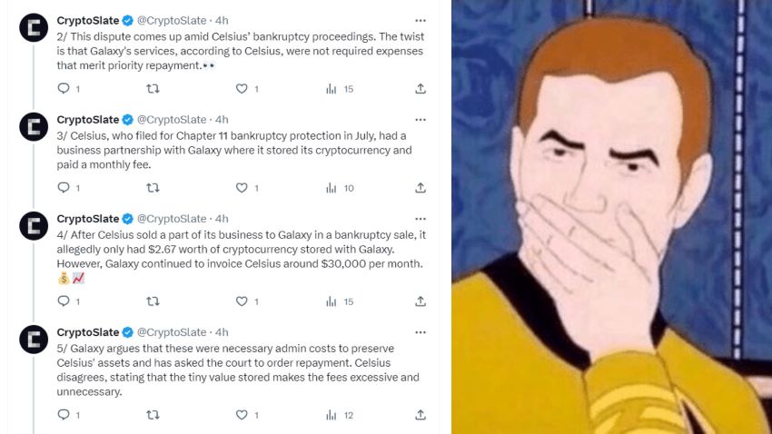Reply to tweet 2/ about bankruptcy proceedings
Screen dimensions: 772x434
click(64, 89)
